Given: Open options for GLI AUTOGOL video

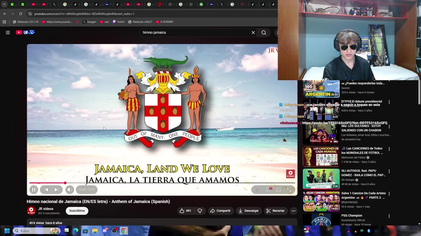Looking at the screenshot, I should 389,171.
